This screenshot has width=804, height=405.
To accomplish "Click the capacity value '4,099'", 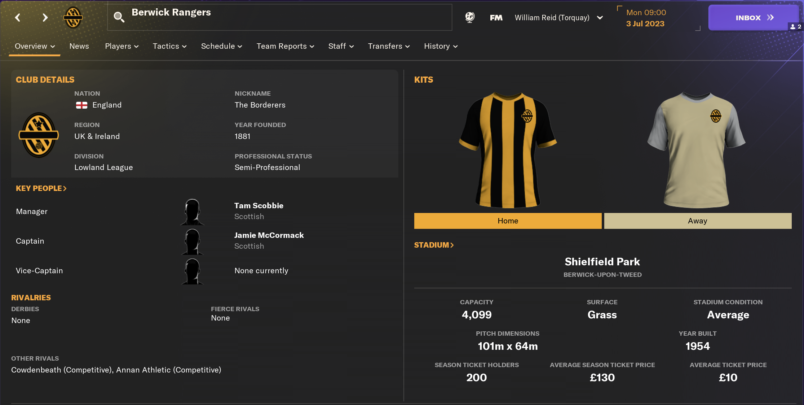I will (x=477, y=315).
